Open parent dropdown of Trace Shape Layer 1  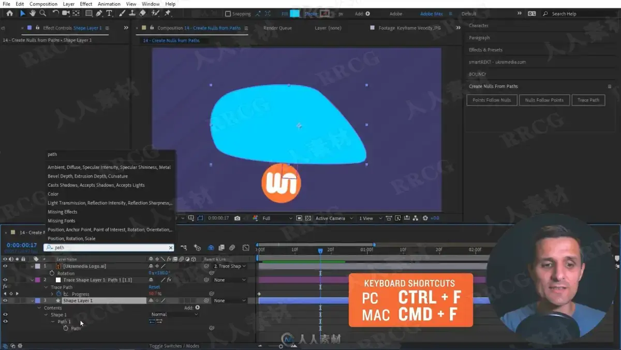pyautogui.click(x=230, y=280)
